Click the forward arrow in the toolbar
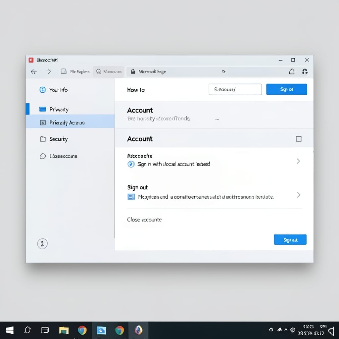The width and height of the screenshot is (339, 339). coord(48,72)
